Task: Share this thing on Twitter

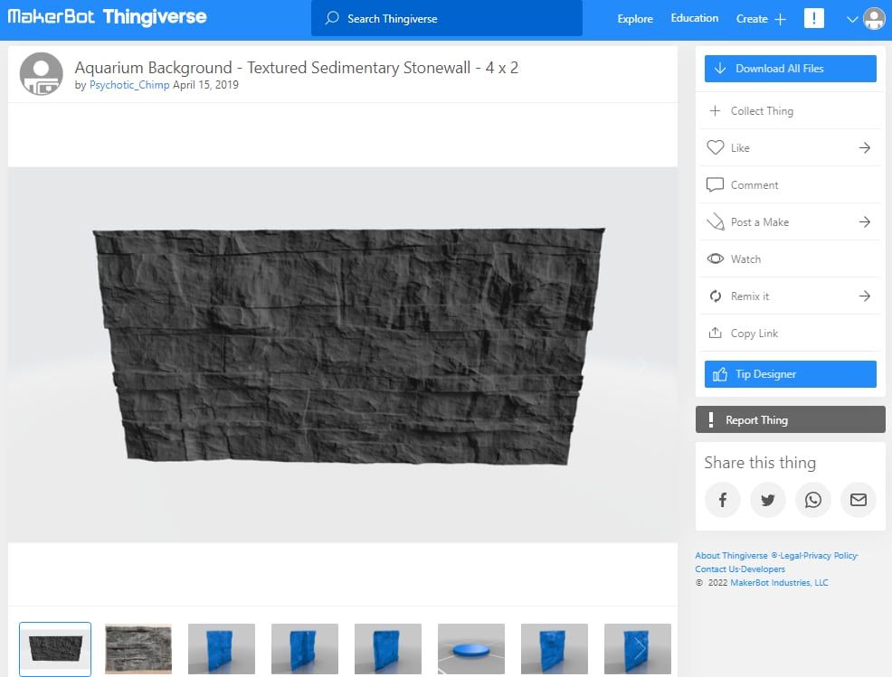Action: tap(767, 499)
